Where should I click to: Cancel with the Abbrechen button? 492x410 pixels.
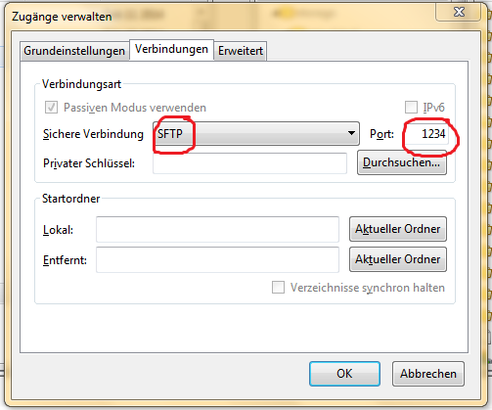pos(428,374)
